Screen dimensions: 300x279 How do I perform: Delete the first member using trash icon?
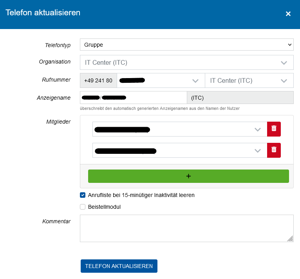pos(274,129)
